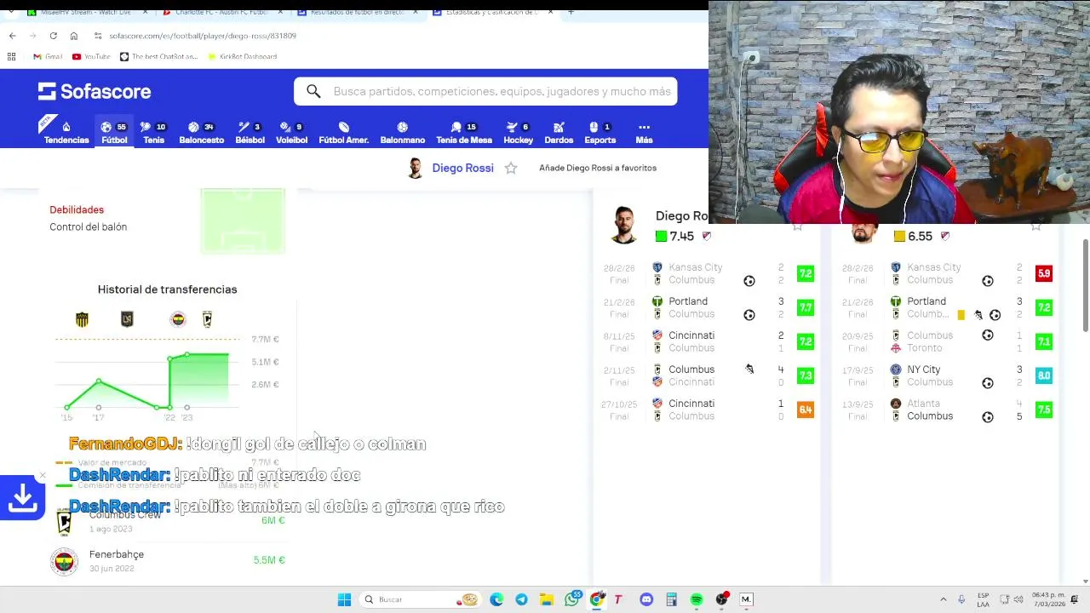1090x613 pixels.
Task: Open the Fútbol Amer. section
Action: (x=343, y=133)
